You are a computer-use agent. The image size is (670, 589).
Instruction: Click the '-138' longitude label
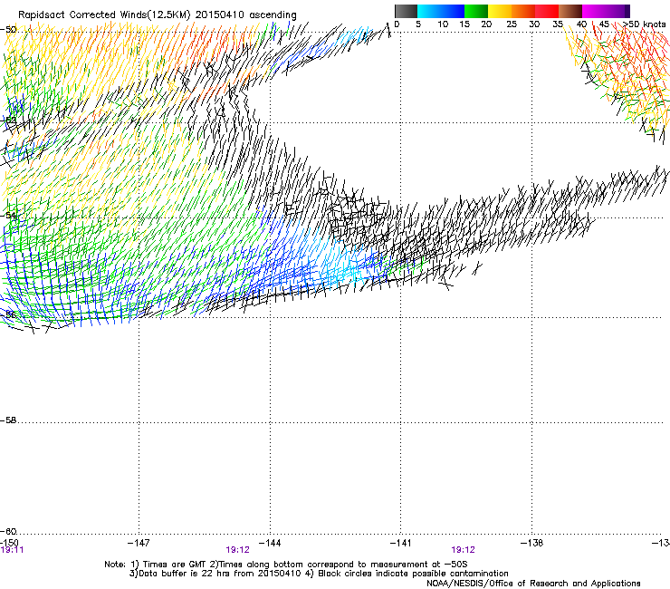(532, 543)
